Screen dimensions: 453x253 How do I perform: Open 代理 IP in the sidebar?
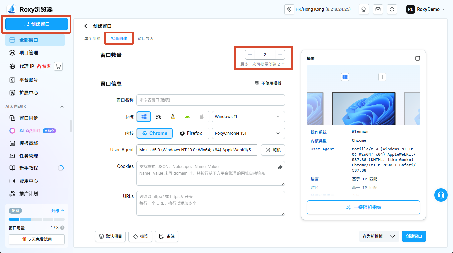click(27, 66)
